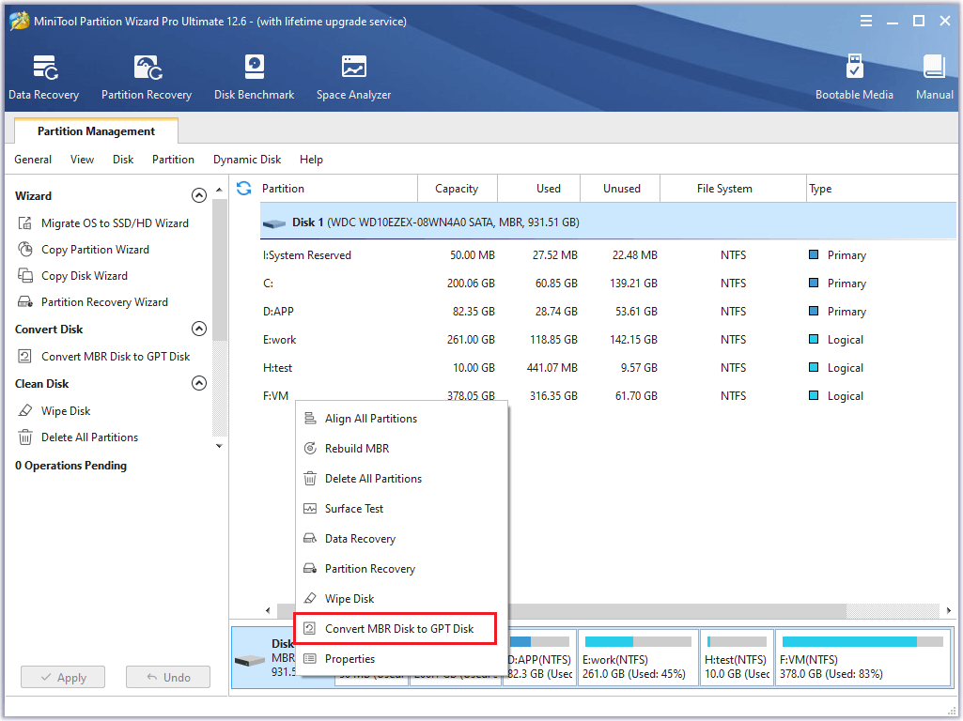
Task: Collapse the Convert Disk section
Action: pyautogui.click(x=199, y=329)
